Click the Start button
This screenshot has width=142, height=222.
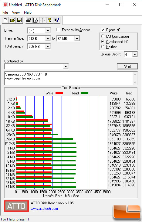[127, 66]
